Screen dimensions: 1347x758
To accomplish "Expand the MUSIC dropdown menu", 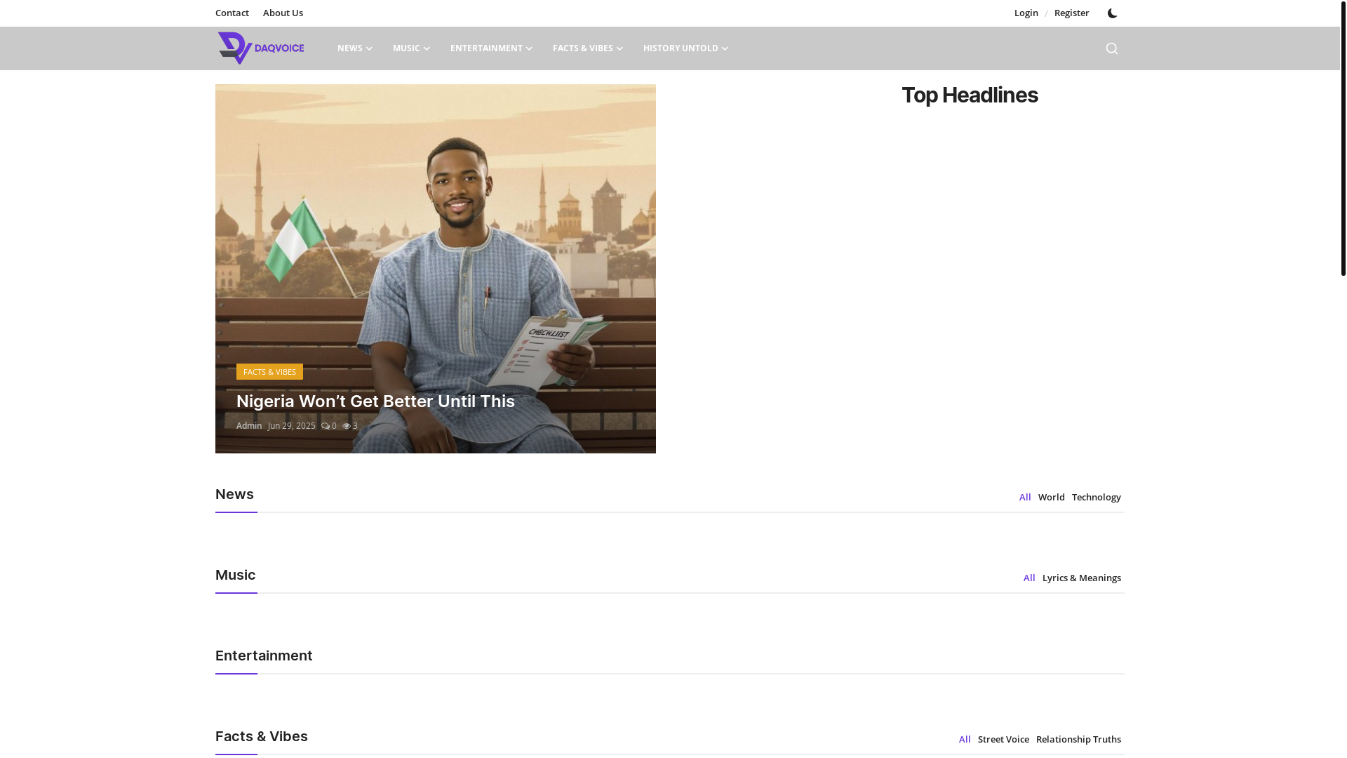I will click(x=411, y=48).
